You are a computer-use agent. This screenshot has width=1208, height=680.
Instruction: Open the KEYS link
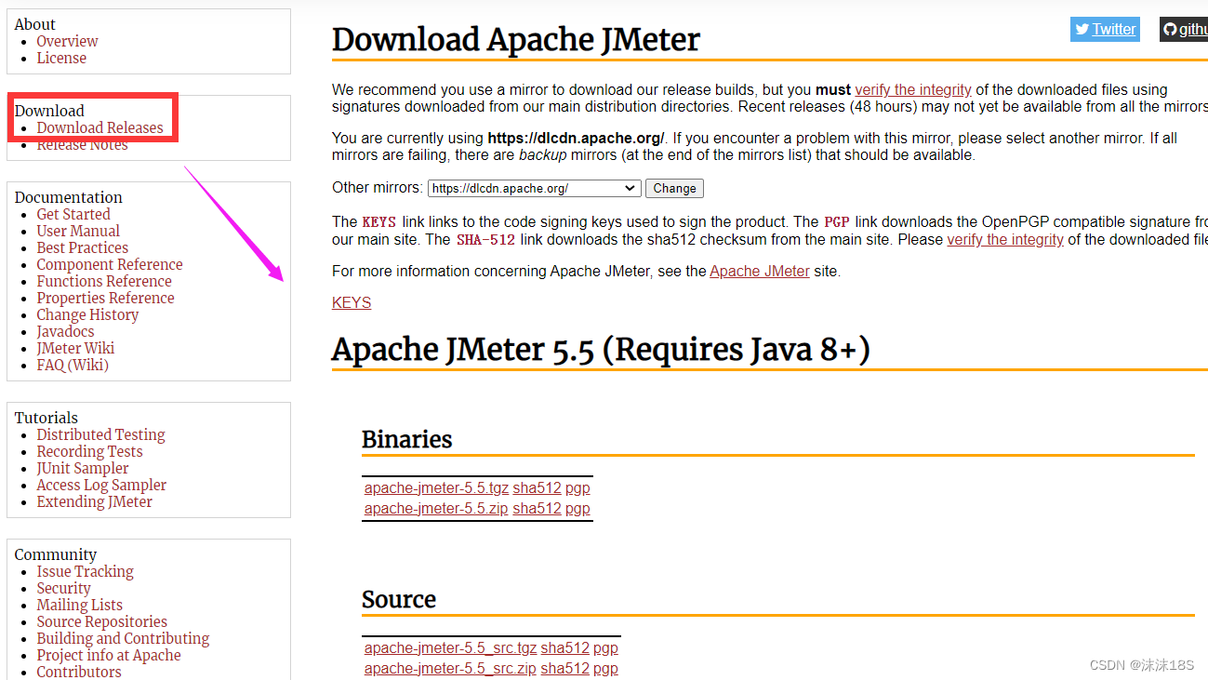click(x=352, y=303)
